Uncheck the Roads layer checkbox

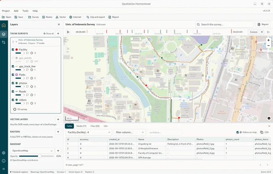coord(13,91)
